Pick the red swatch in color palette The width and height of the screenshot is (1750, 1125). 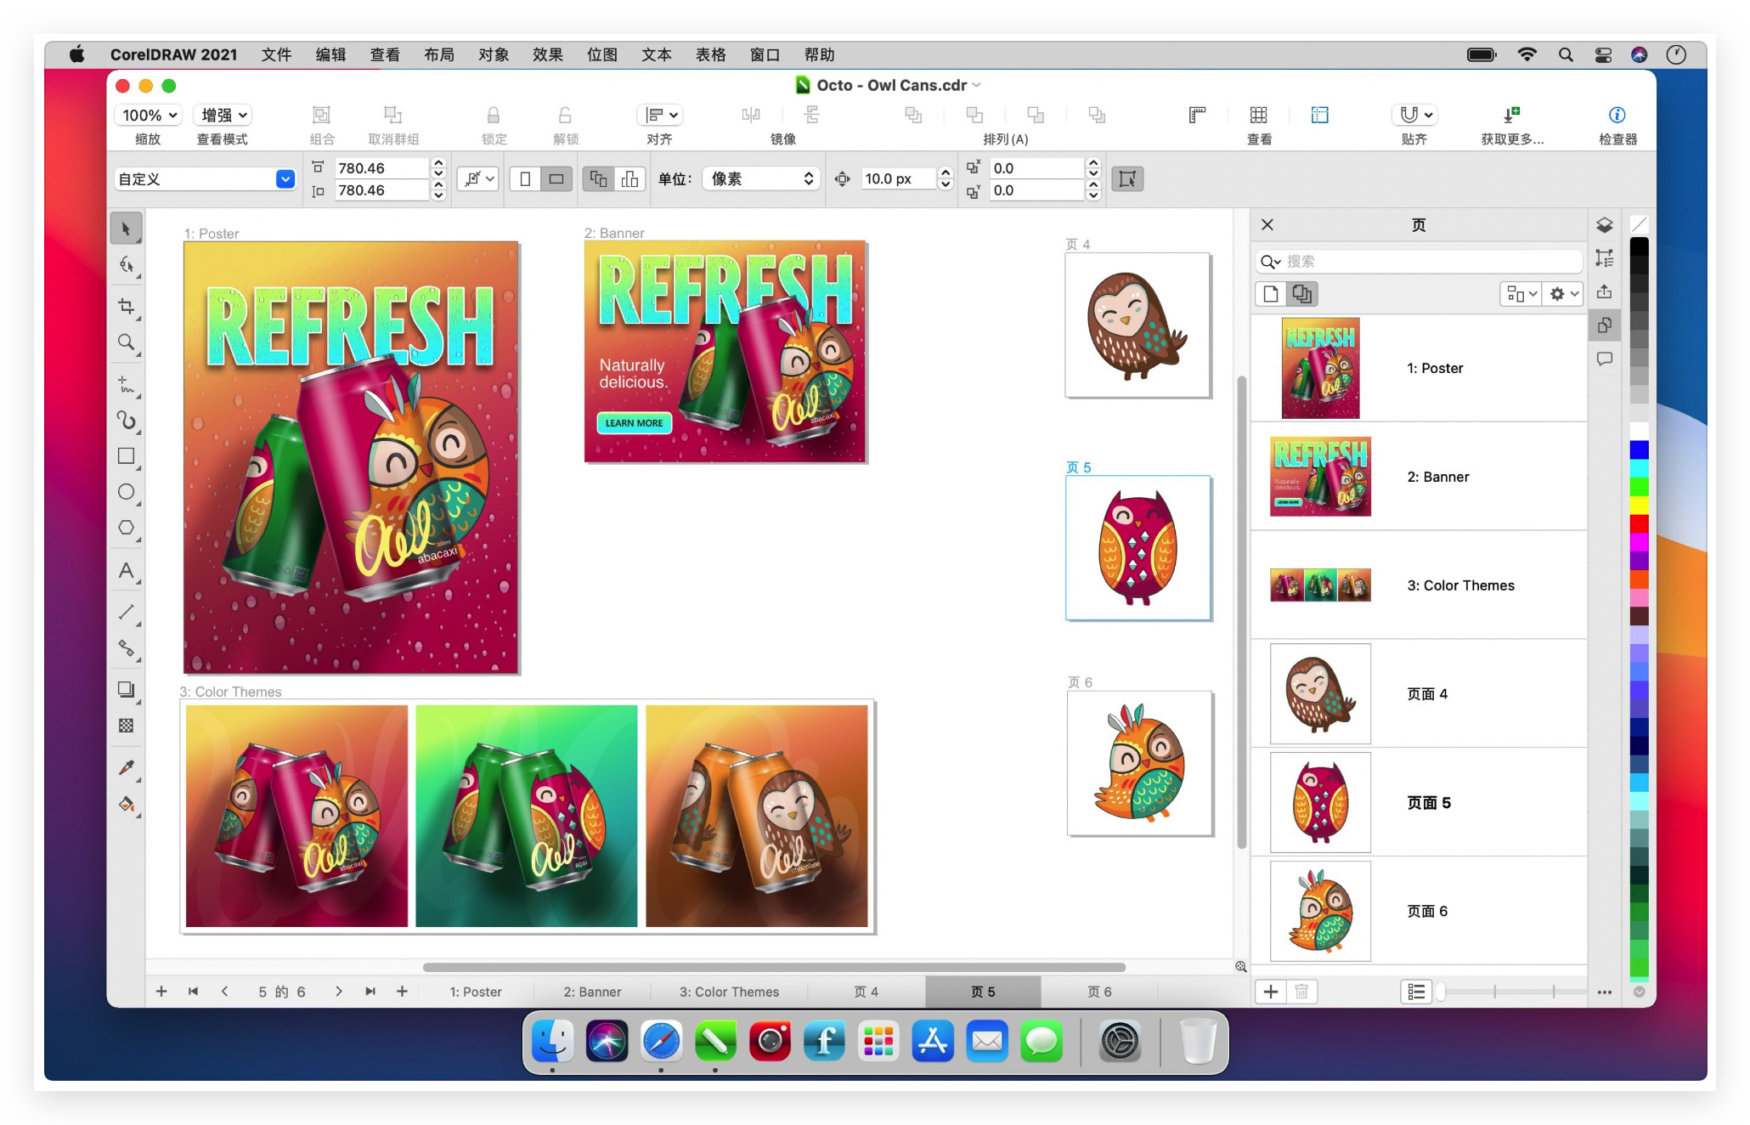1639,523
